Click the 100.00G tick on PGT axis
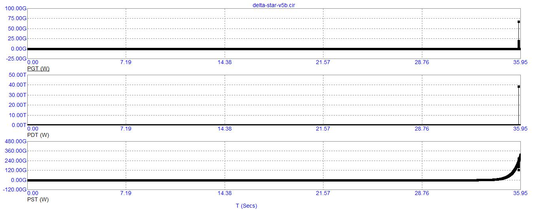 tap(13, 8)
